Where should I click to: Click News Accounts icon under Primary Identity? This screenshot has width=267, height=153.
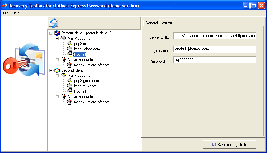click(63, 60)
